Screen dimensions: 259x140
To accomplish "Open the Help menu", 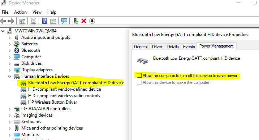I will point(52,12).
